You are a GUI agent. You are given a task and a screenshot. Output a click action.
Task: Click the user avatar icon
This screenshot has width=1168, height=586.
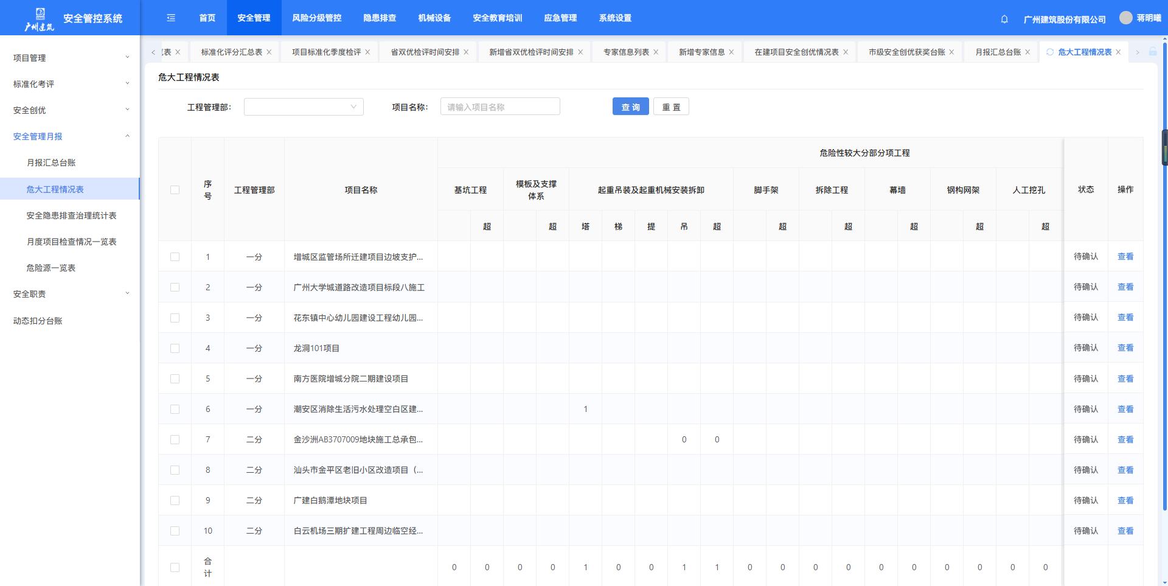tap(1125, 18)
